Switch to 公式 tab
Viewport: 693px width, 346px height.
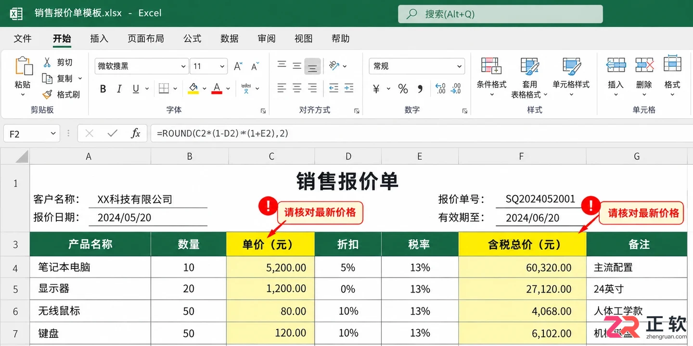[x=192, y=38]
